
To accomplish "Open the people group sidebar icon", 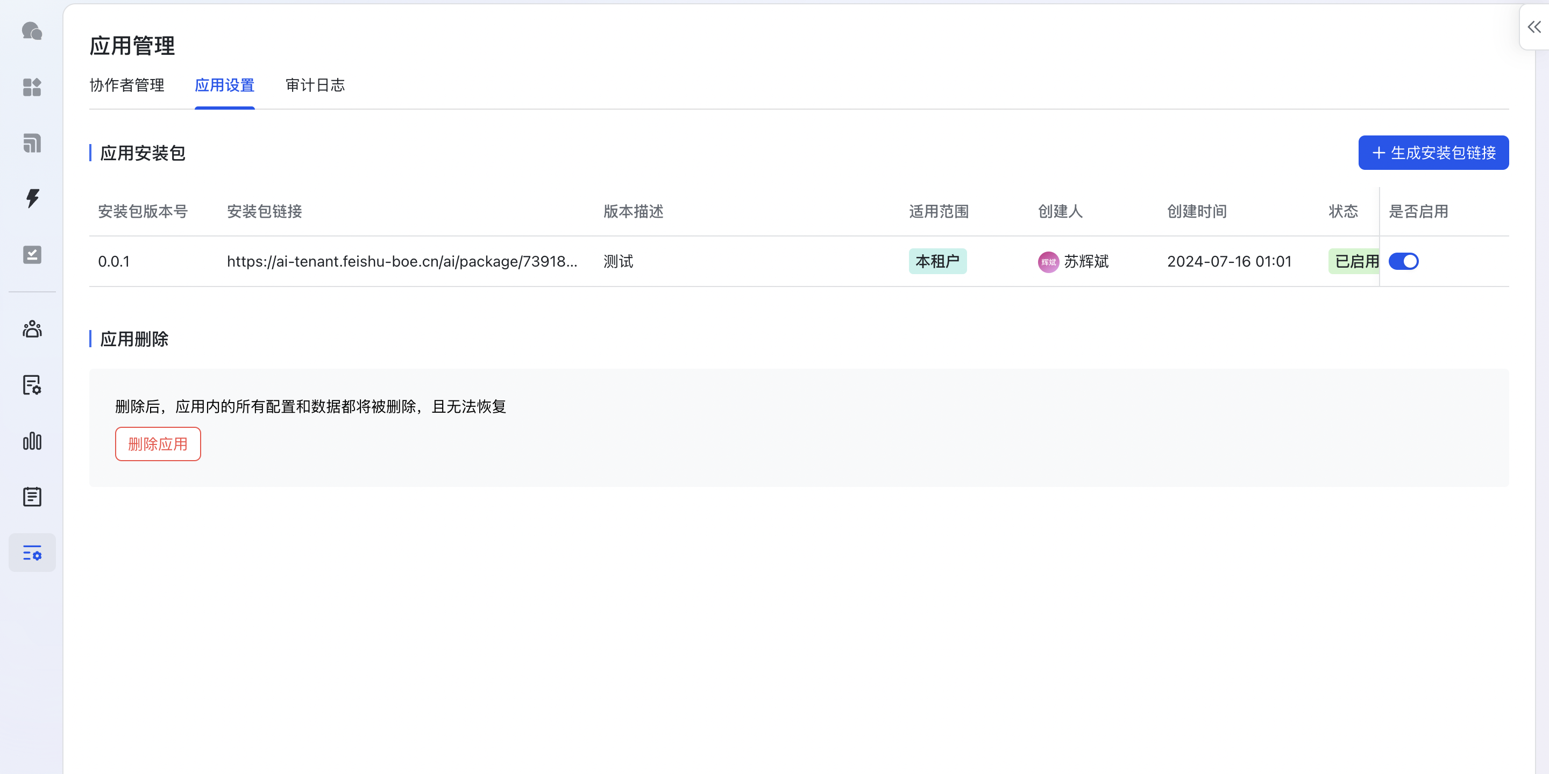I will tap(32, 329).
